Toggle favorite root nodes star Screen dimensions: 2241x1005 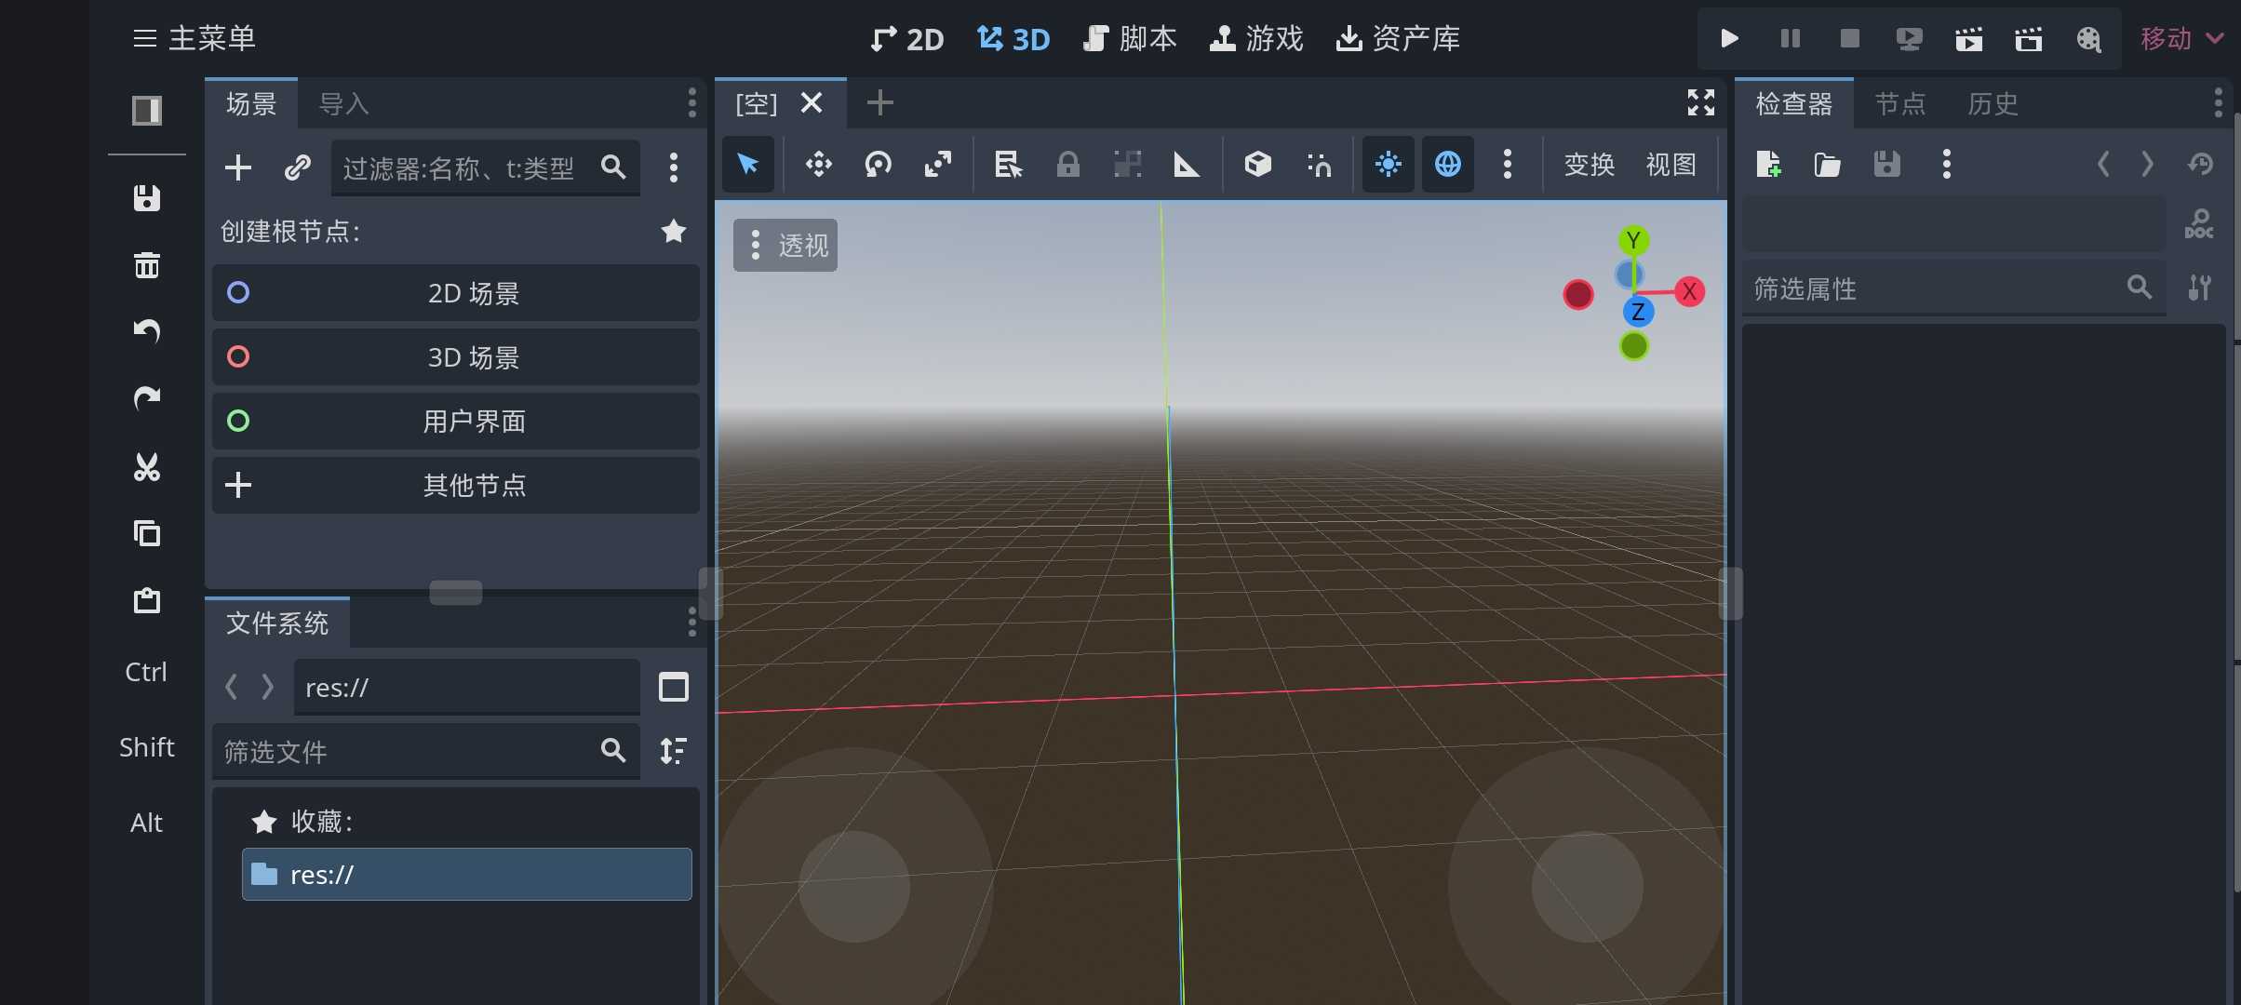(674, 231)
